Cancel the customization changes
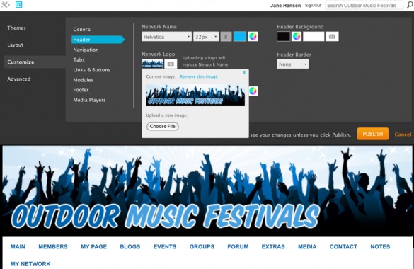The image size is (414, 269). point(403,134)
